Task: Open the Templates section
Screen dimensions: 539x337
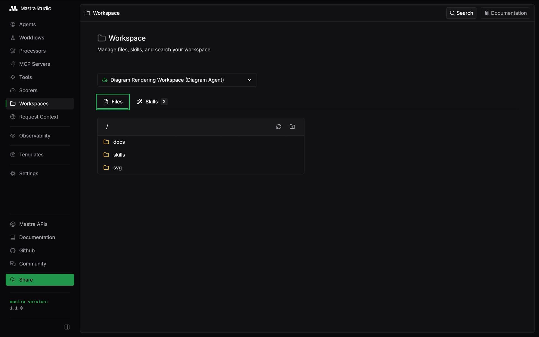Action: (31, 154)
